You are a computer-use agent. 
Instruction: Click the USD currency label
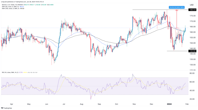point(192,5)
